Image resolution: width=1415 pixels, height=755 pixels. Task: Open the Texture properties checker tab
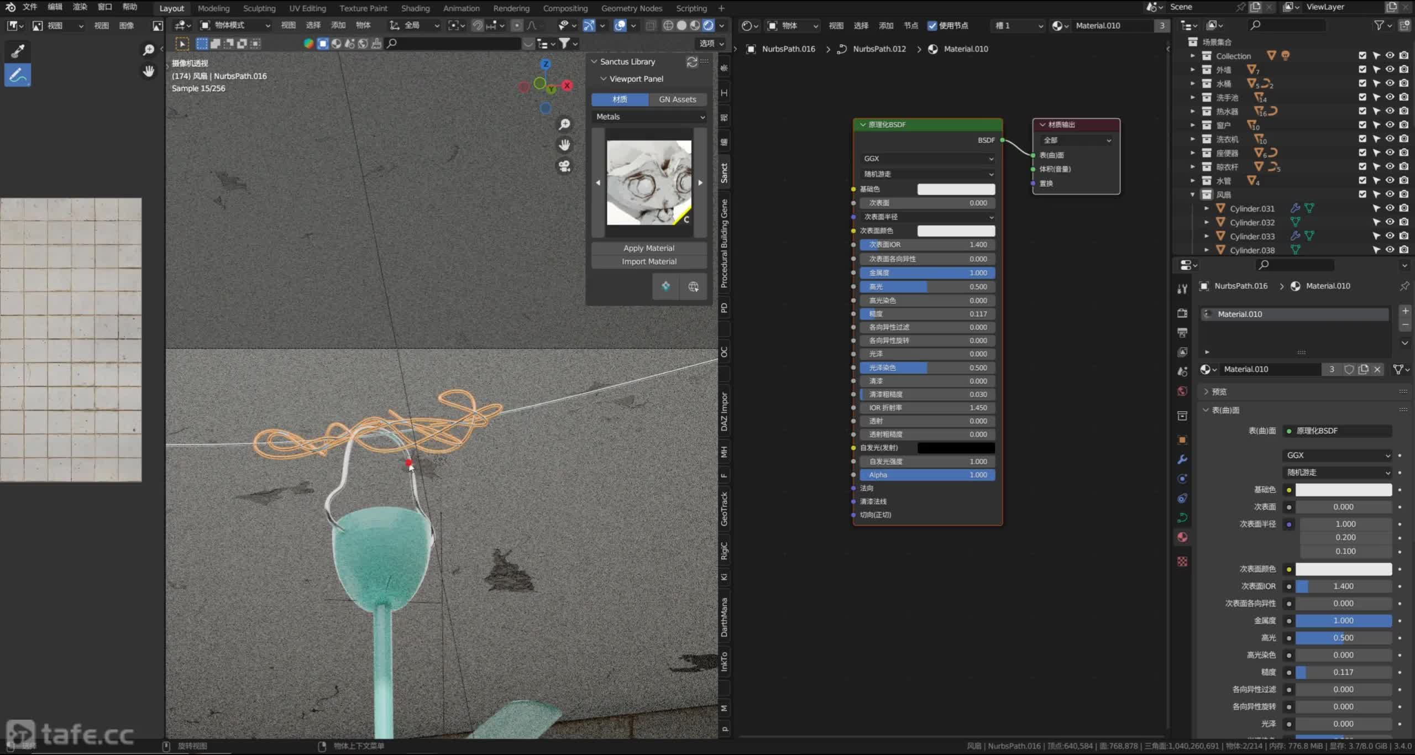click(1182, 562)
